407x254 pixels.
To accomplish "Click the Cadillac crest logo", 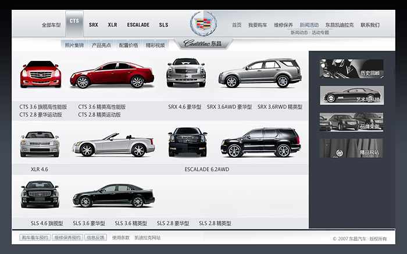I will [203, 24].
